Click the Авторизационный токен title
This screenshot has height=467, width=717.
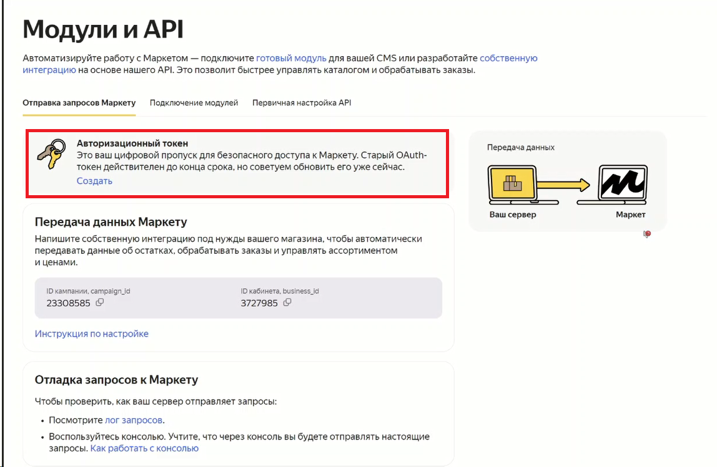132,143
